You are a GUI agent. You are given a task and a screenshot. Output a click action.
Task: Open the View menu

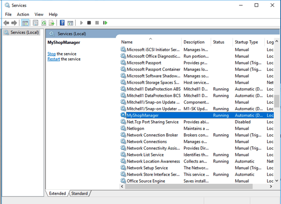[39, 14]
